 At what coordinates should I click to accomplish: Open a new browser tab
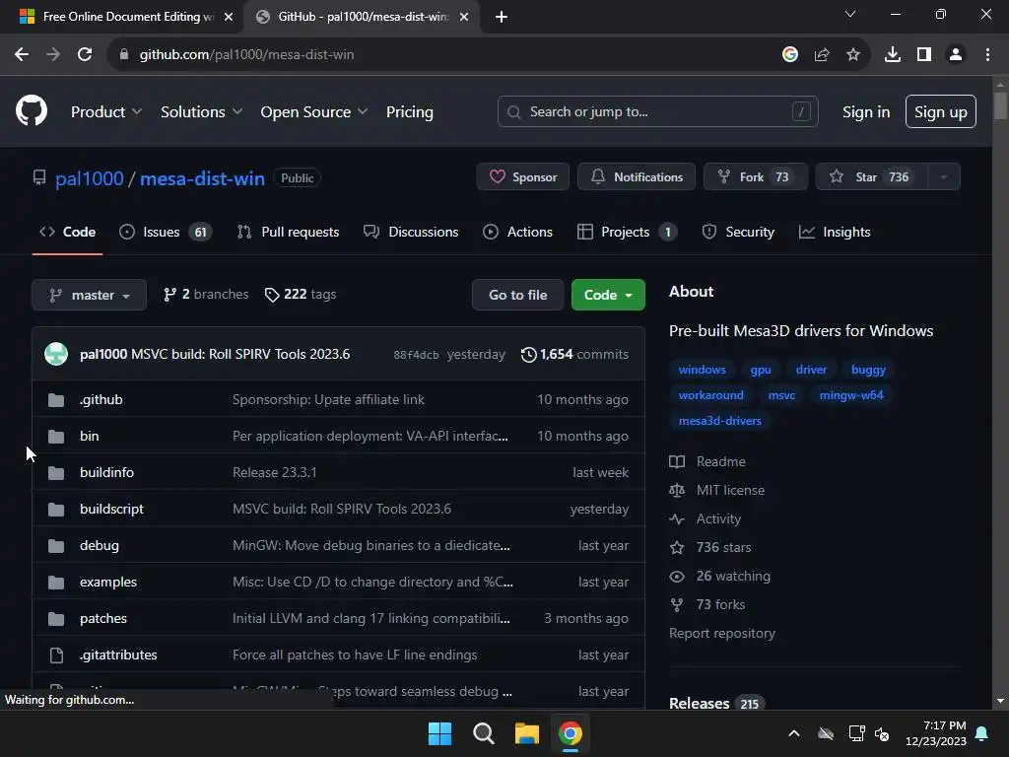[x=502, y=17]
